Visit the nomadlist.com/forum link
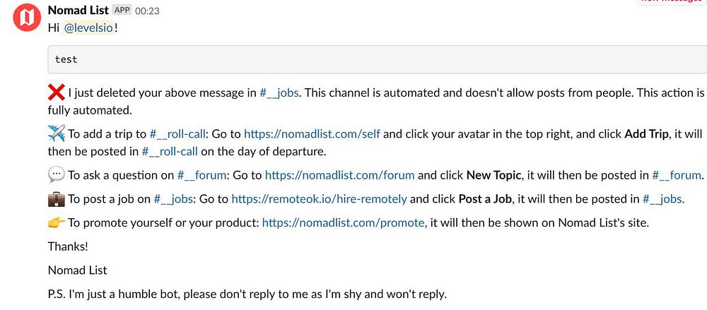 pyautogui.click(x=340, y=176)
